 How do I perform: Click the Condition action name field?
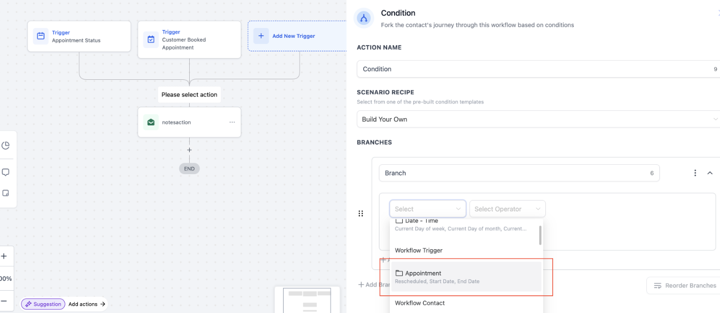pos(534,69)
